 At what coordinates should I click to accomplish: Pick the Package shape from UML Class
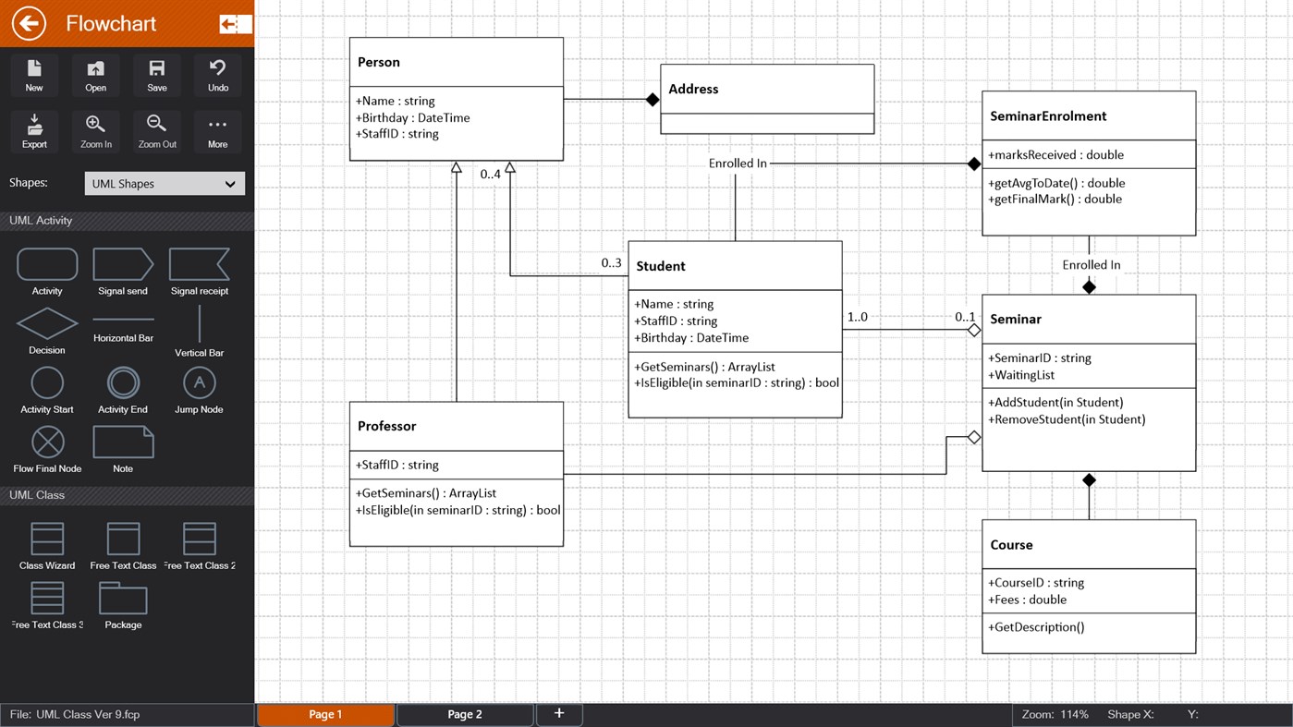[x=122, y=600]
